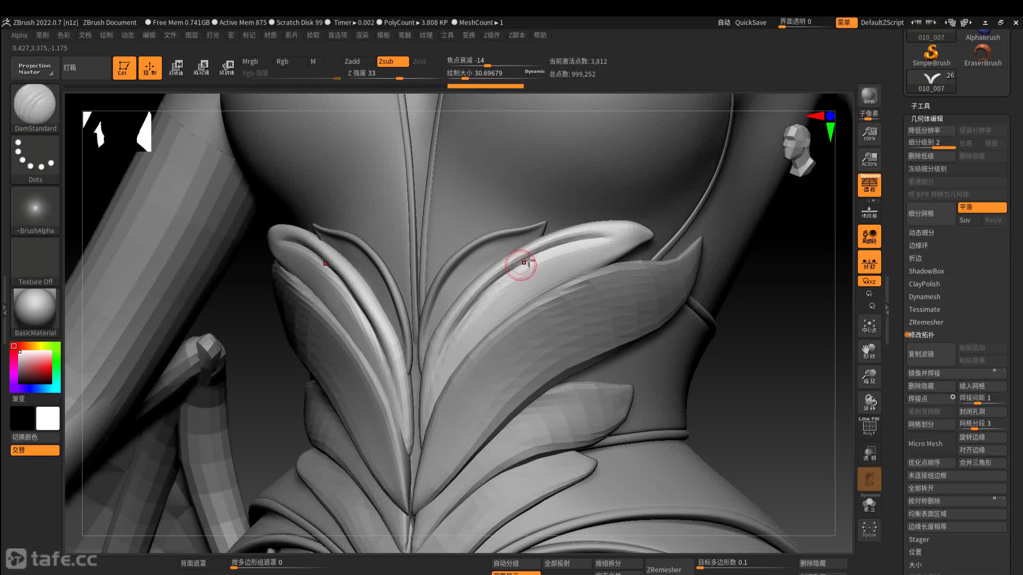Adjust the 绘制大小 draw size slider
This screenshot has width=1023, height=575.
click(x=496, y=73)
